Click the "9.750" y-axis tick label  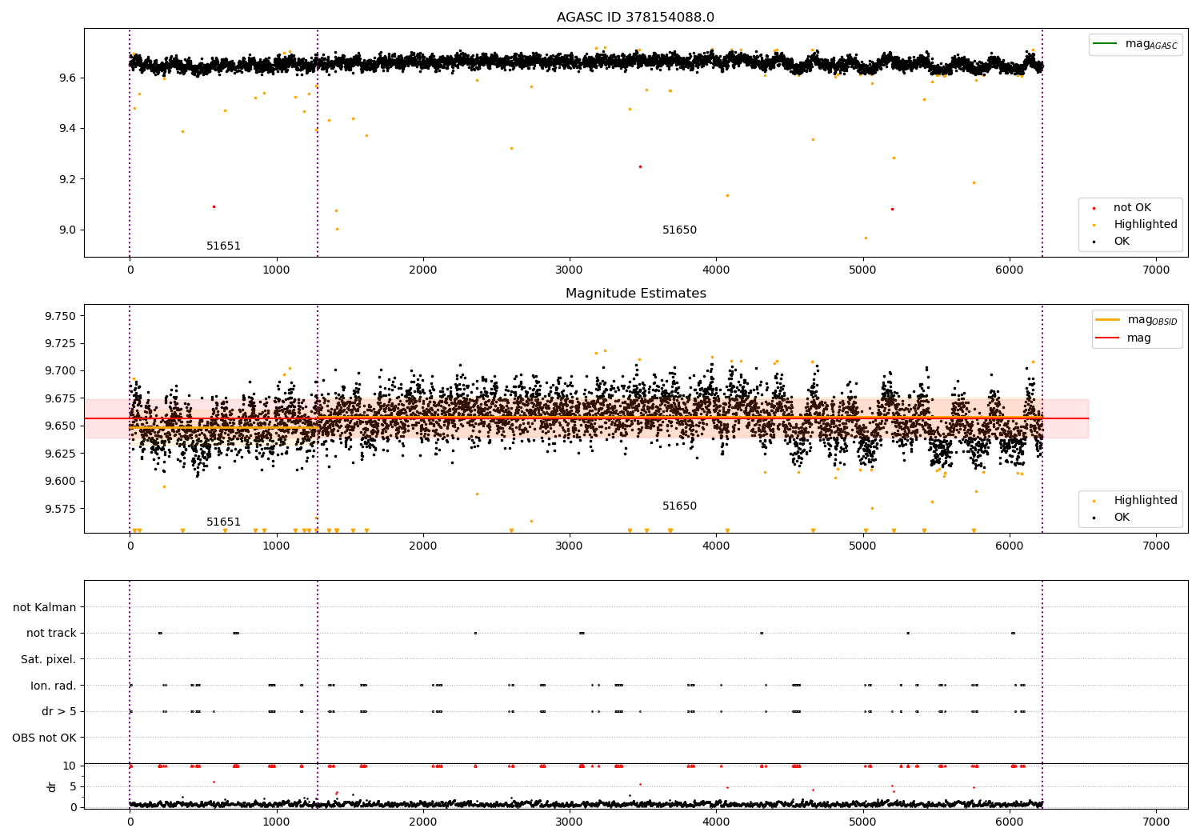pyautogui.click(x=60, y=317)
